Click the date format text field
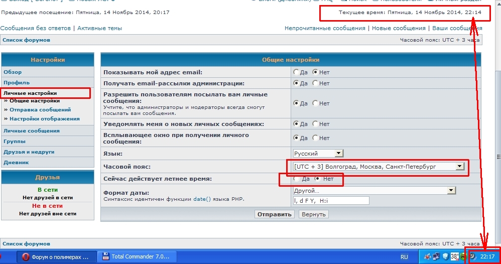501x264 pixels. [331, 201]
